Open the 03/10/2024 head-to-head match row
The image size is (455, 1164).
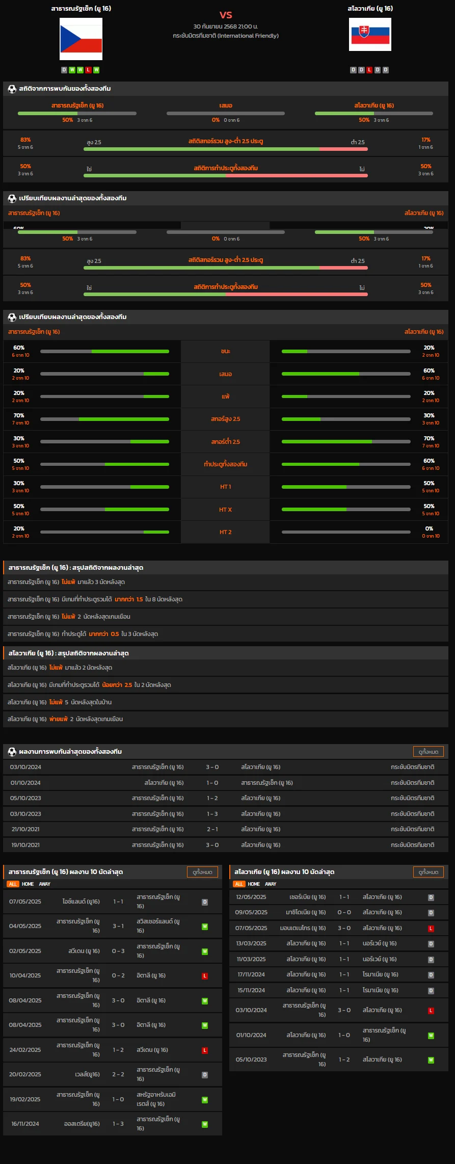coord(226,767)
